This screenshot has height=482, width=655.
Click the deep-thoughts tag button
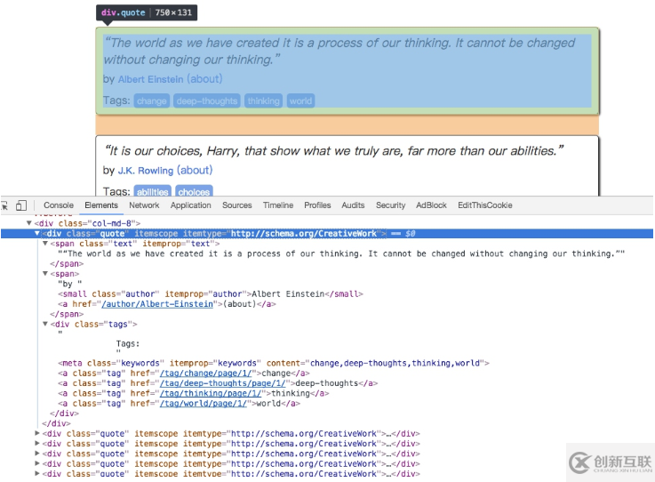point(207,100)
